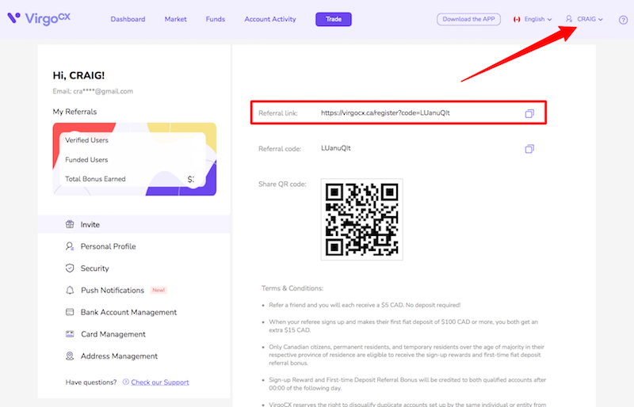This screenshot has width=634, height=407.
Task: Open the CRAIG account dropdown
Action: pos(590,19)
